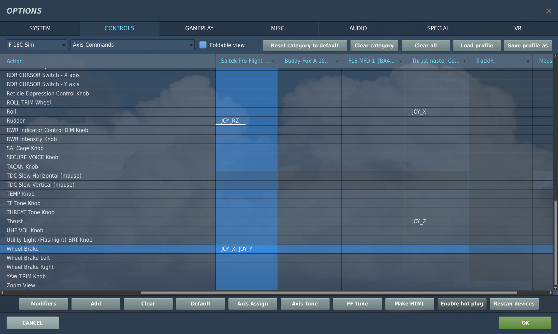The height and width of the screenshot is (334, 558).
Task: Select the JOY_X; JOY_Y Wheel Brake cell
Action: [x=247, y=249]
